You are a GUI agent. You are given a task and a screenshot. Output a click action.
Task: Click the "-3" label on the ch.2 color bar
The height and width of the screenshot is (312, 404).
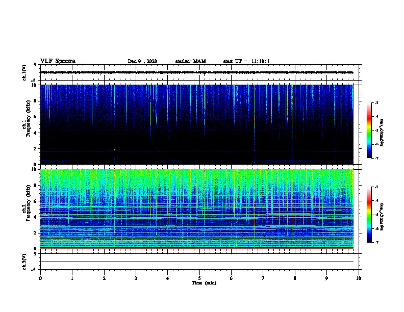[376, 187]
